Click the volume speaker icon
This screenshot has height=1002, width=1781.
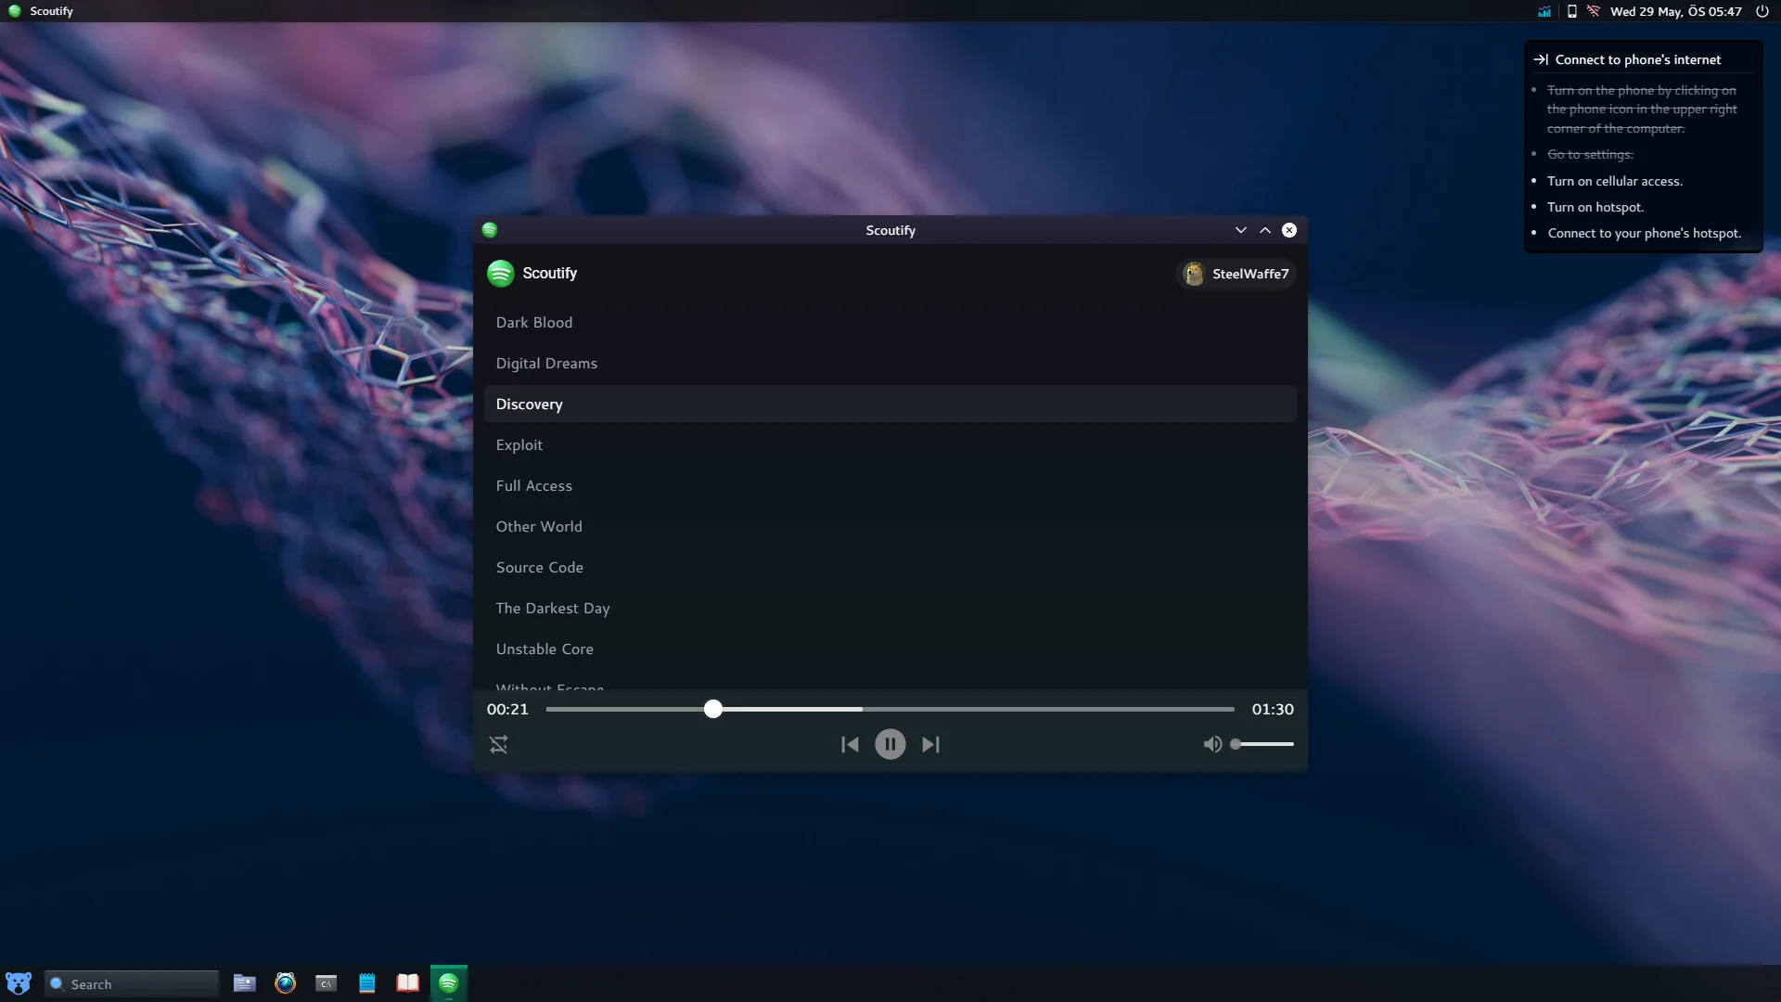pos(1213,743)
